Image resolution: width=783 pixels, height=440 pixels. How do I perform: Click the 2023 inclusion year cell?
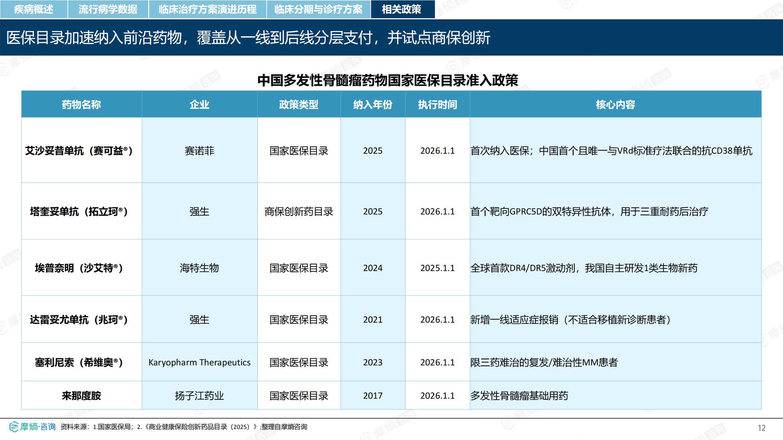[x=373, y=363]
